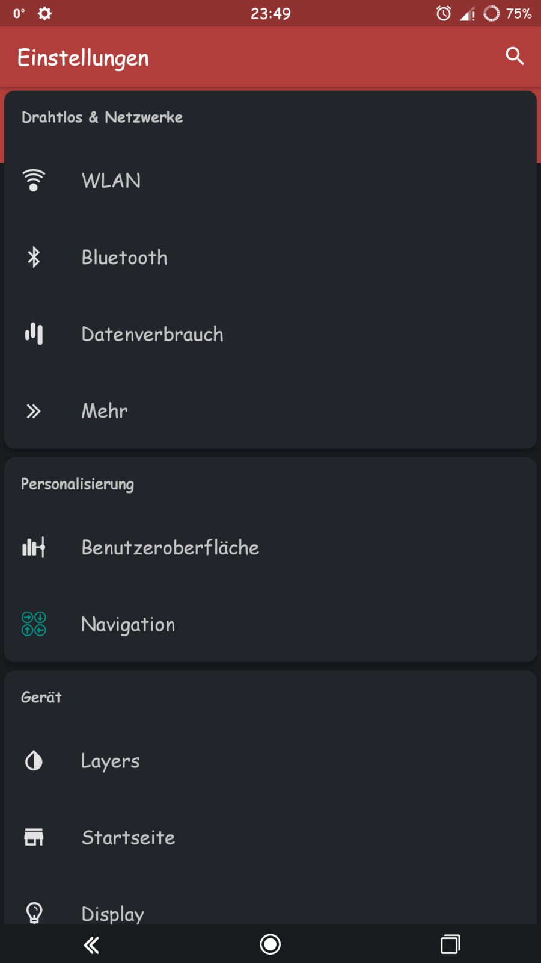Tap the green Navigation icon
This screenshot has height=963, width=541.
tap(34, 624)
